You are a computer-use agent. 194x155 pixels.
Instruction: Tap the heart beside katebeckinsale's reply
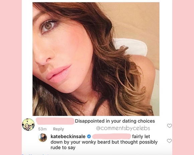click(169, 141)
